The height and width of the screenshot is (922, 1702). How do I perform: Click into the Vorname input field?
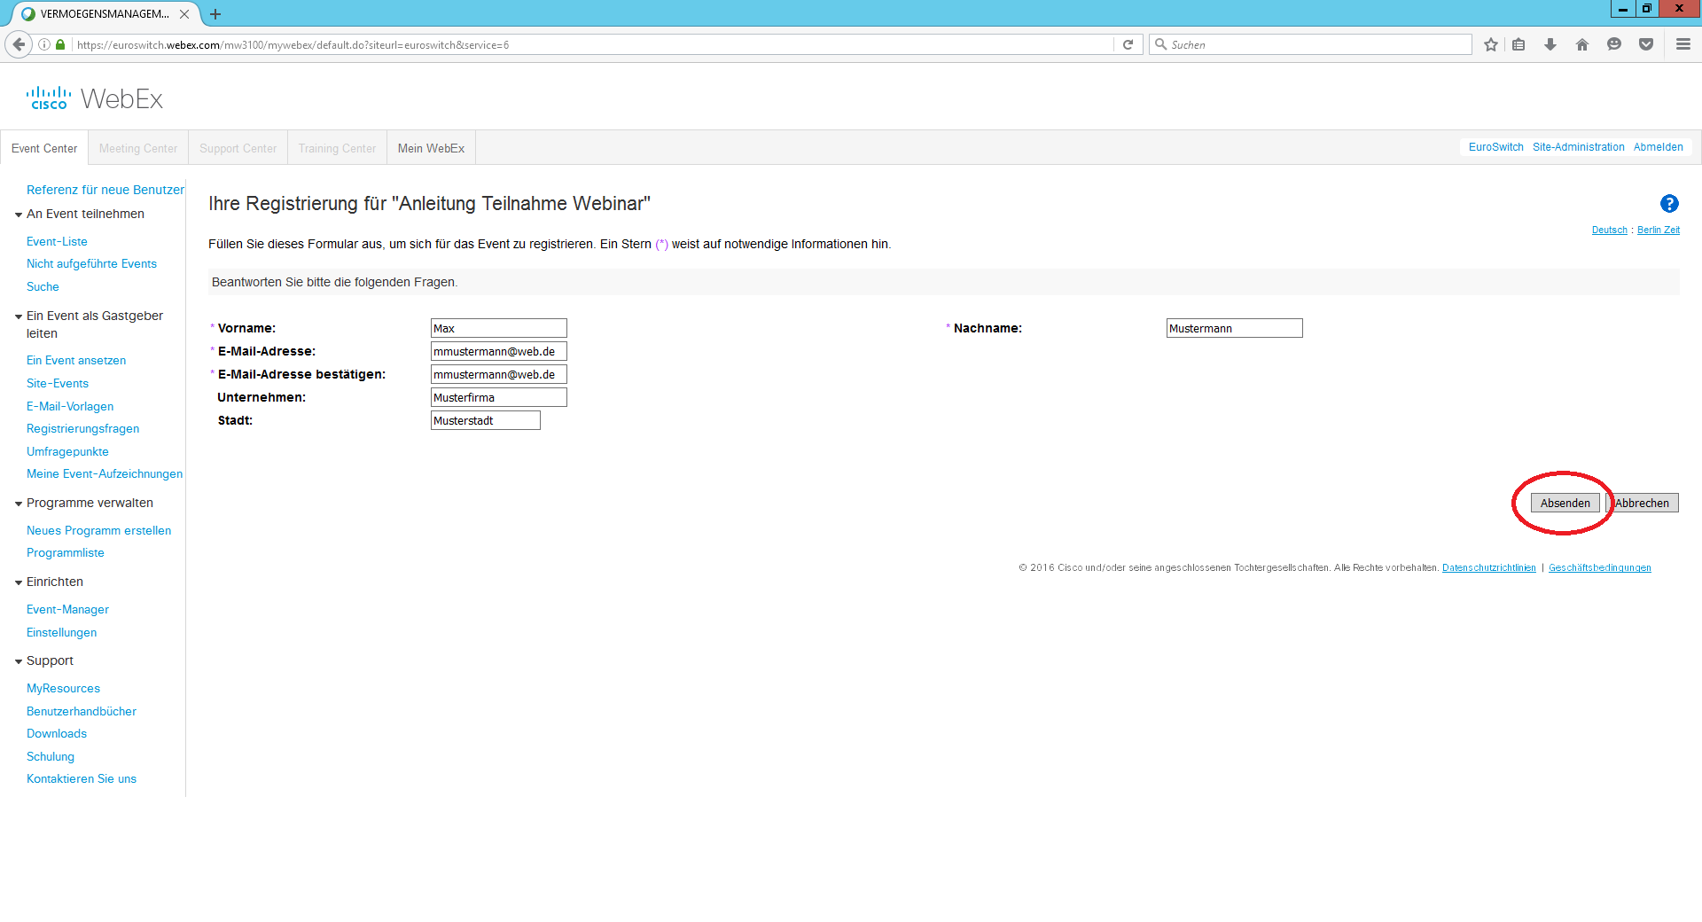click(x=498, y=328)
